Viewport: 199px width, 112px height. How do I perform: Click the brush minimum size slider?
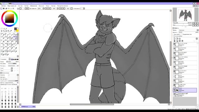point(13,63)
